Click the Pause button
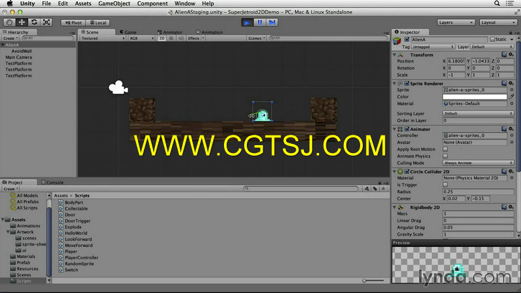Image resolution: width=521 pixels, height=293 pixels. coord(259,23)
